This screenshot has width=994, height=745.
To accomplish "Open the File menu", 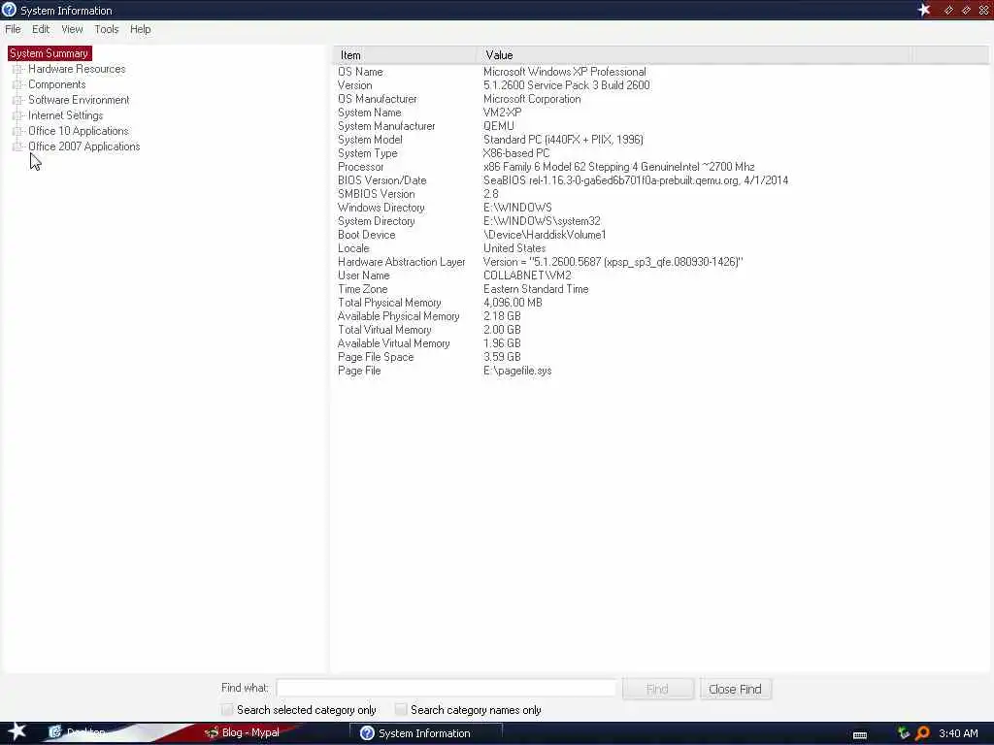I will pyautogui.click(x=13, y=29).
